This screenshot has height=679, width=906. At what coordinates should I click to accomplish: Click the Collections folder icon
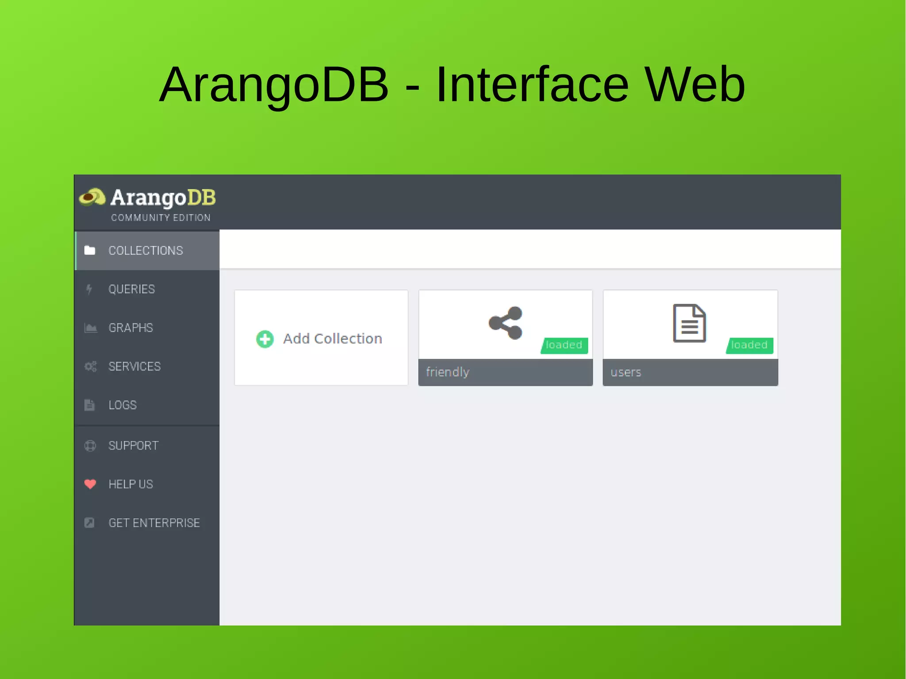(90, 250)
